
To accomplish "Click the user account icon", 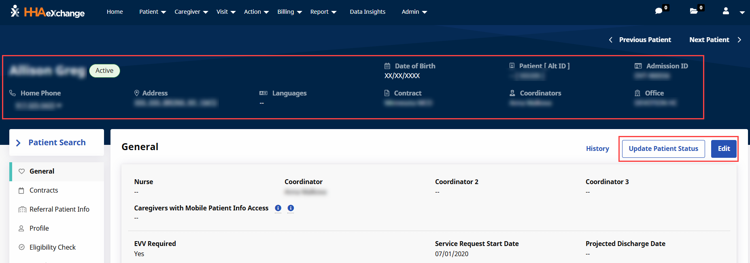I will [x=726, y=11].
